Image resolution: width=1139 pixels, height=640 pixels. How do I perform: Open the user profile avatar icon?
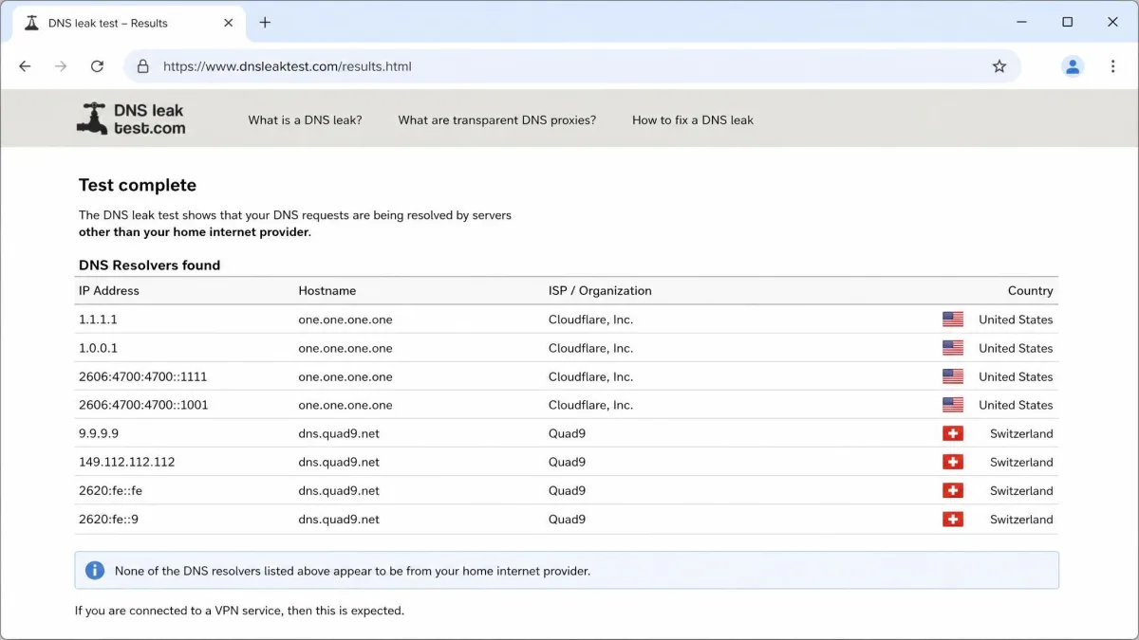[1073, 66]
